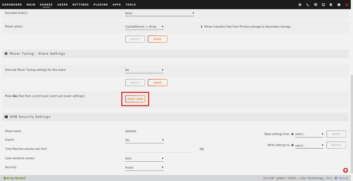Click the Array Started status icon
This screenshot has height=181, width=353.
tap(5, 178)
